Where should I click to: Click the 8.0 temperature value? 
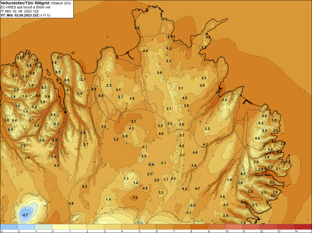click(274, 141)
